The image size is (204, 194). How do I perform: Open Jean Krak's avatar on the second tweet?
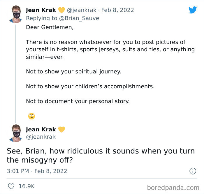click(15, 133)
